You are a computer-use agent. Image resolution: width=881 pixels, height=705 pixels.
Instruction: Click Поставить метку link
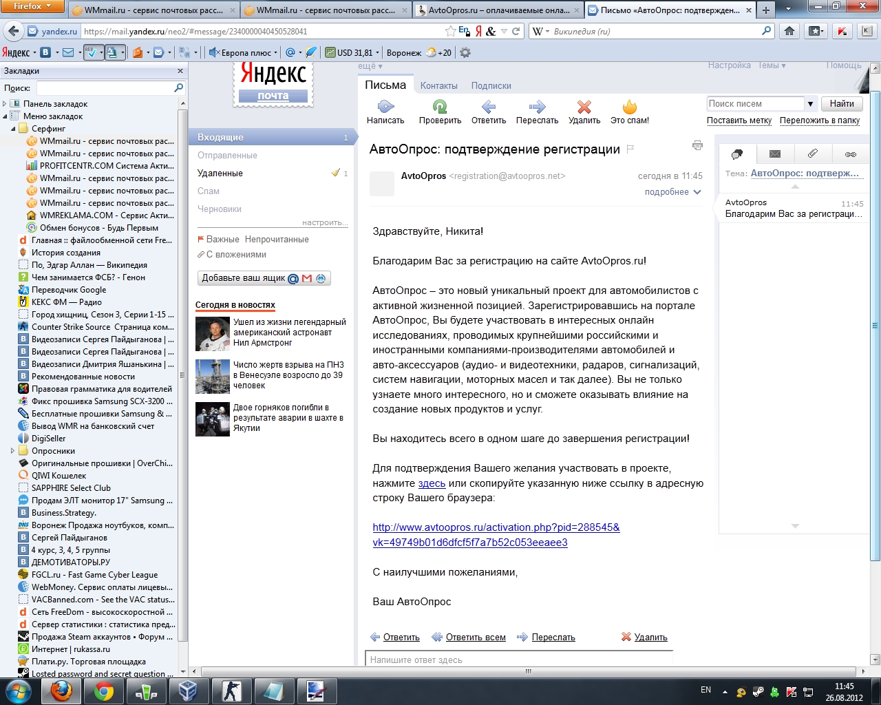click(x=739, y=120)
